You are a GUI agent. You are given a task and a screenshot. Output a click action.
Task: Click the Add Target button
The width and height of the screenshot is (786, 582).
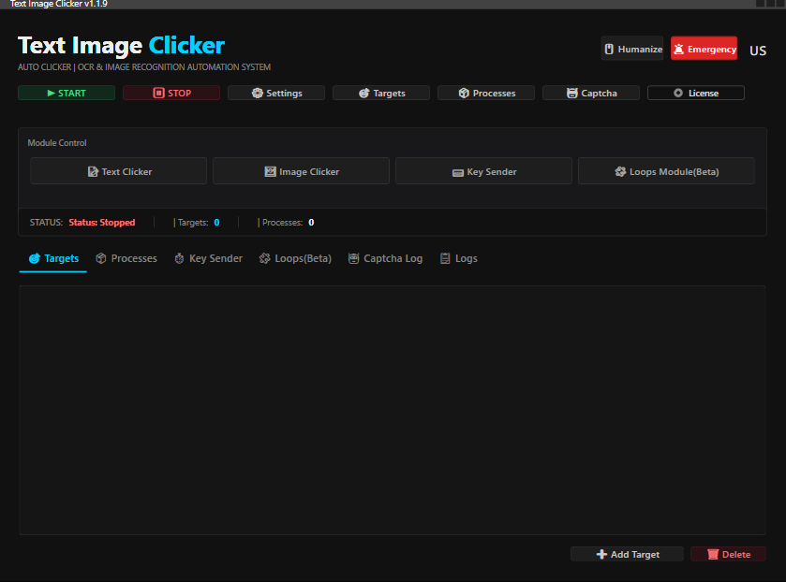[627, 555]
